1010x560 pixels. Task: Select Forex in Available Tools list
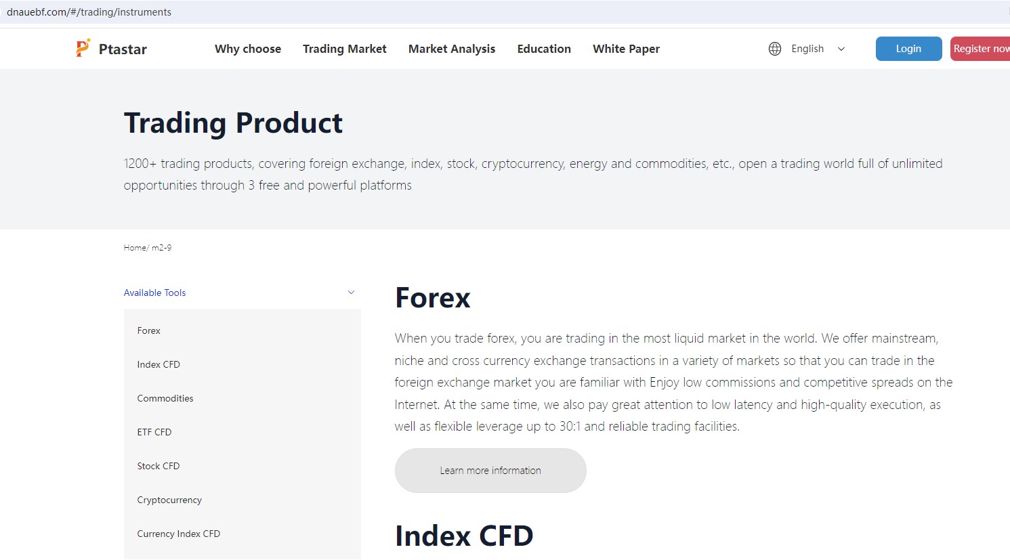(x=149, y=330)
